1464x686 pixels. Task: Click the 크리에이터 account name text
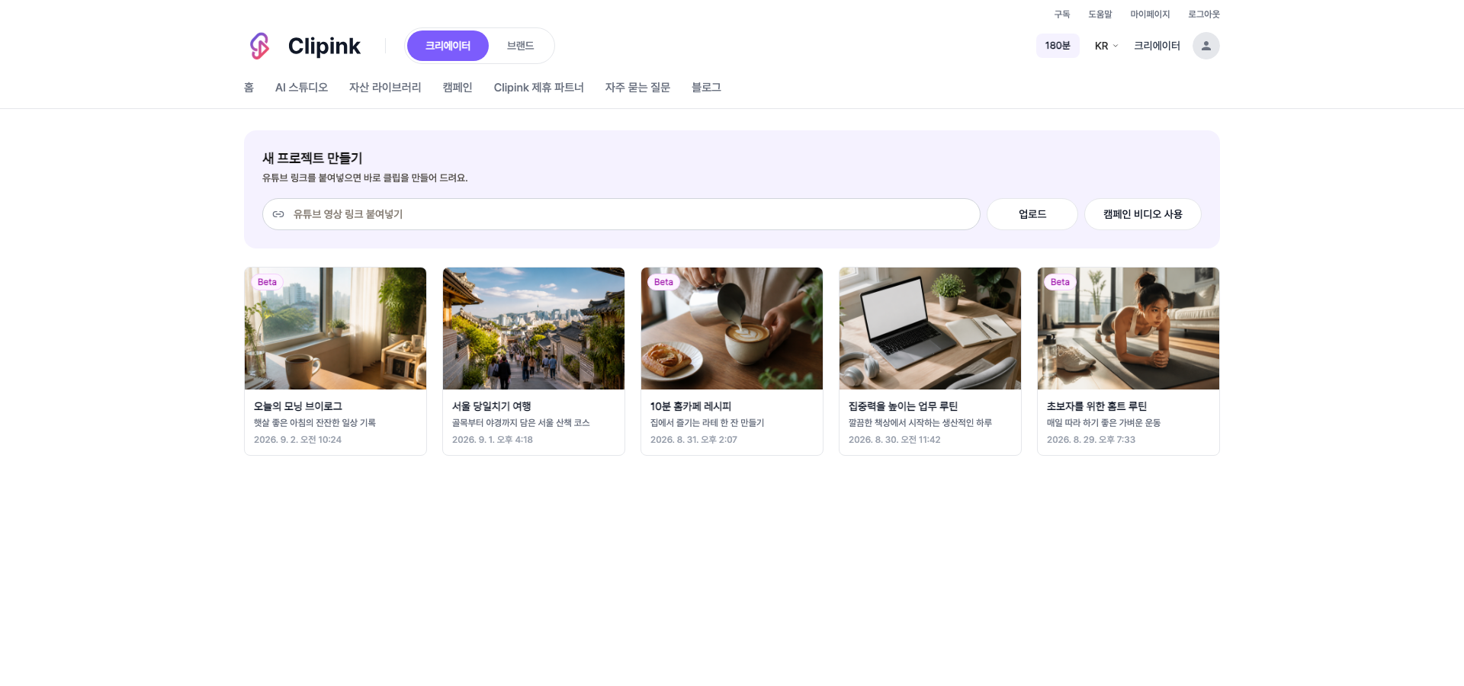[x=1157, y=46]
